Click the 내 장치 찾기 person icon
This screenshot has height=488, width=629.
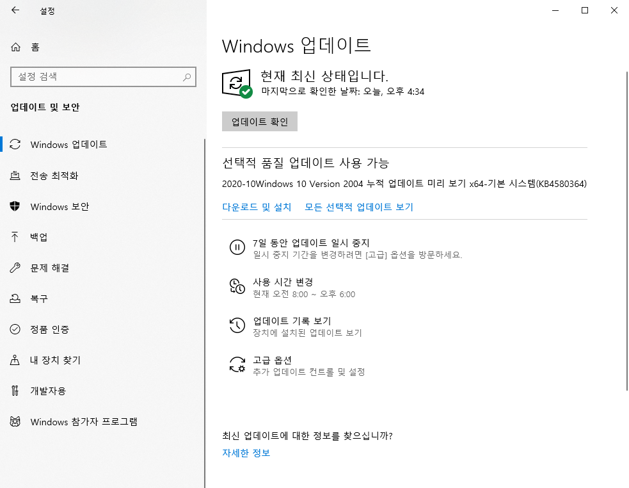coord(15,360)
